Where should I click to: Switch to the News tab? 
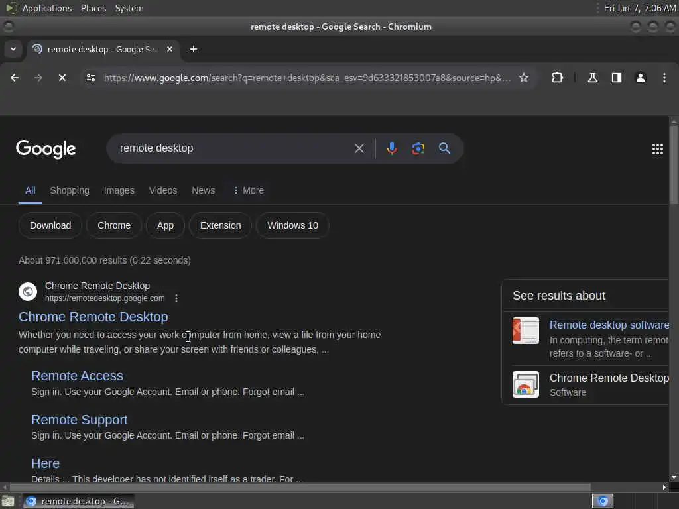point(203,190)
